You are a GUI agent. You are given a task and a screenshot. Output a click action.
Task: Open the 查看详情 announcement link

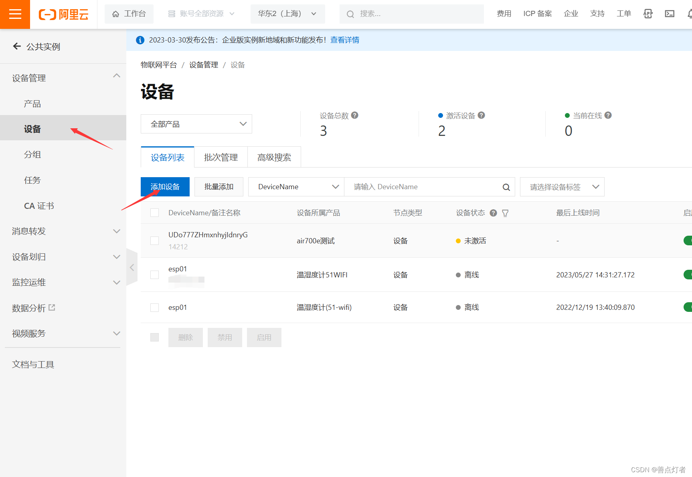coord(344,40)
